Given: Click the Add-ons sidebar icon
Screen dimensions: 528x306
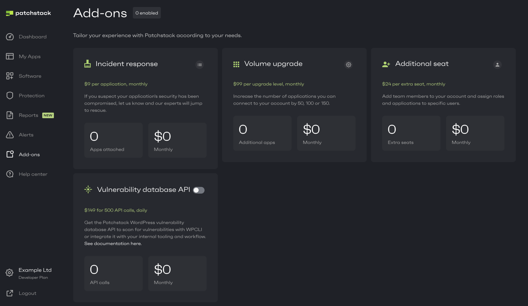Looking at the screenshot, I should point(10,154).
